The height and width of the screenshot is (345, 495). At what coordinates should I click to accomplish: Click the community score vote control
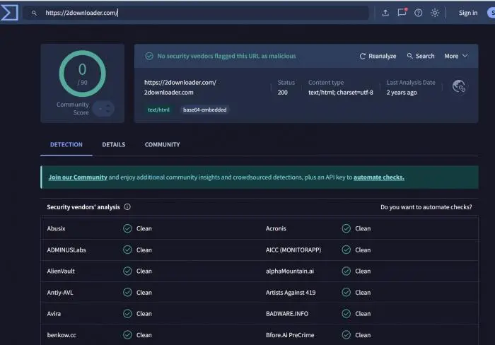104,109
